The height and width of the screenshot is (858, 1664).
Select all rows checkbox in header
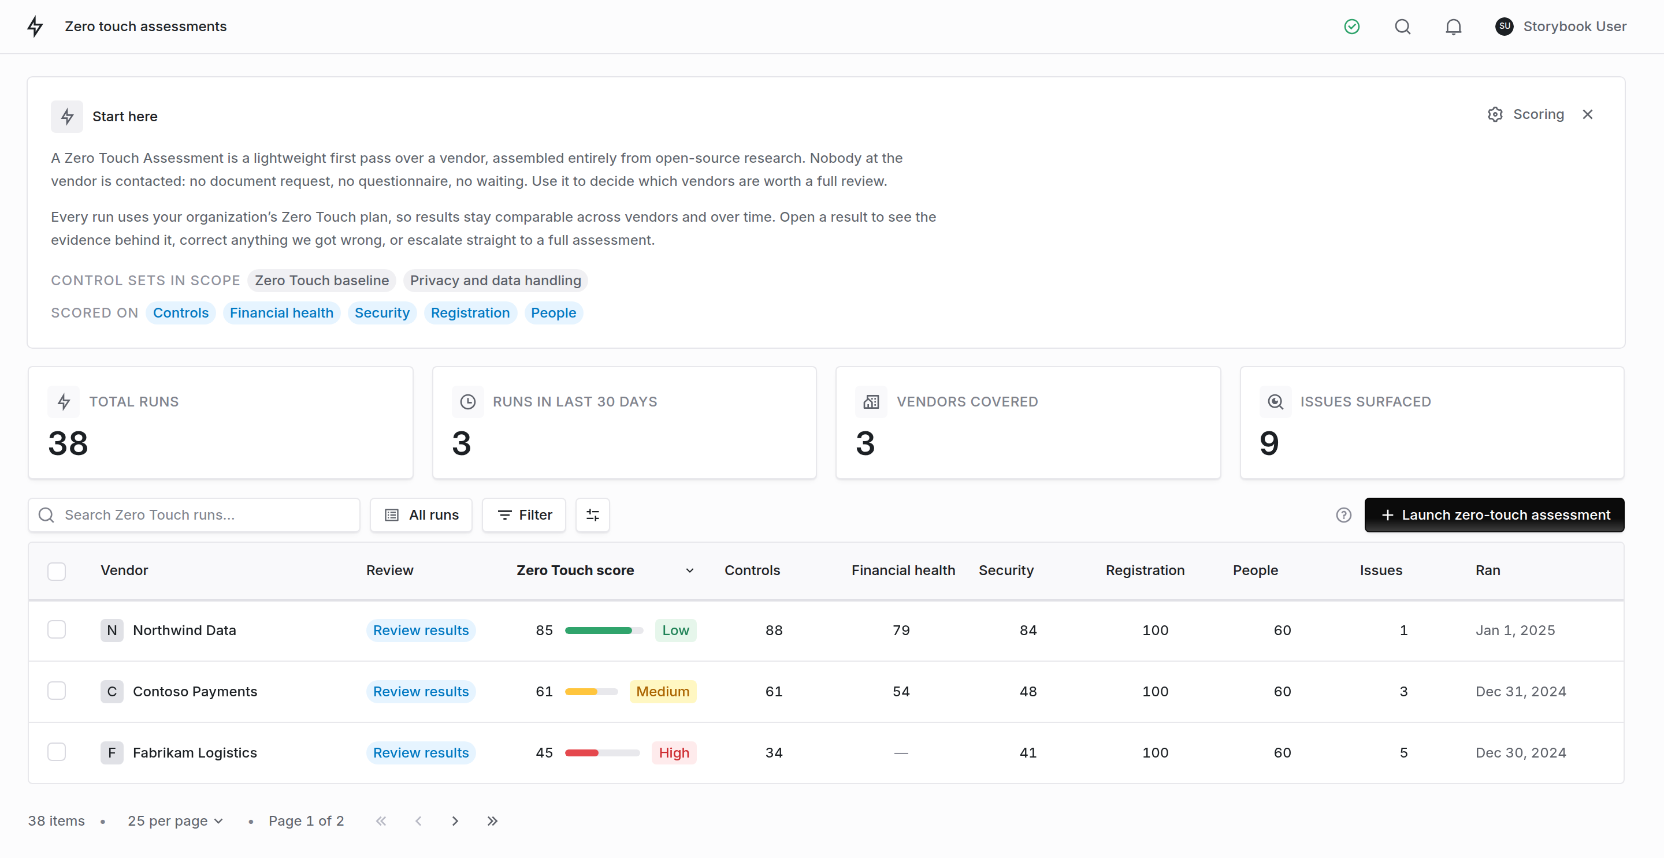coord(57,572)
